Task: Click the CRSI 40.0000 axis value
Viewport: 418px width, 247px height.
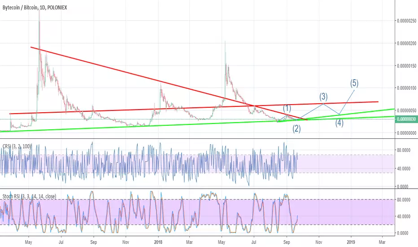Action: tap(404, 168)
